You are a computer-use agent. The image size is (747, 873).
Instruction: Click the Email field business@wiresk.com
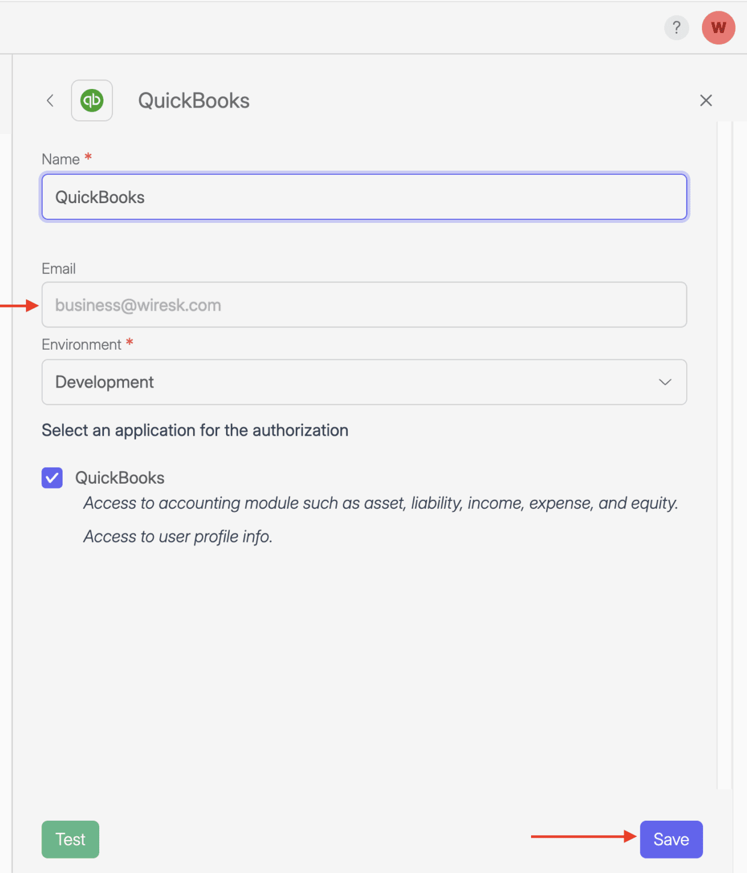coord(364,305)
